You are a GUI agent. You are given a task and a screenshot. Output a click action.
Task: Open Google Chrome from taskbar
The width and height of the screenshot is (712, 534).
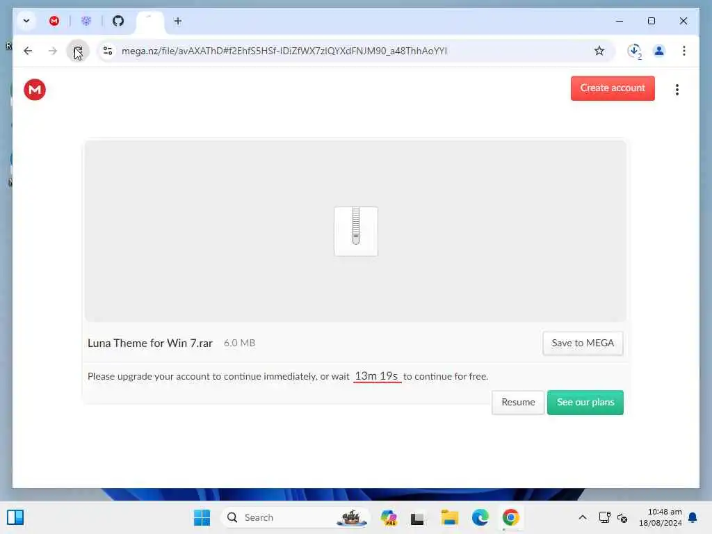511,517
